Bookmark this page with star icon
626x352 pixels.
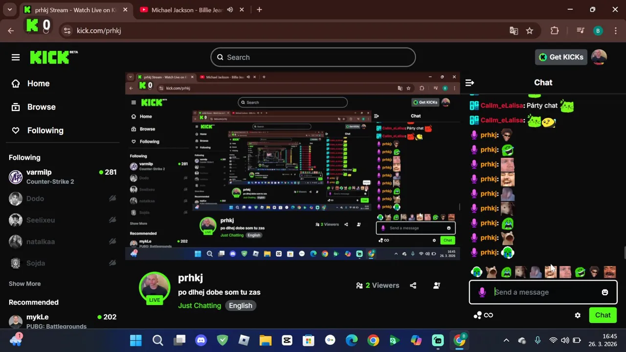click(530, 31)
